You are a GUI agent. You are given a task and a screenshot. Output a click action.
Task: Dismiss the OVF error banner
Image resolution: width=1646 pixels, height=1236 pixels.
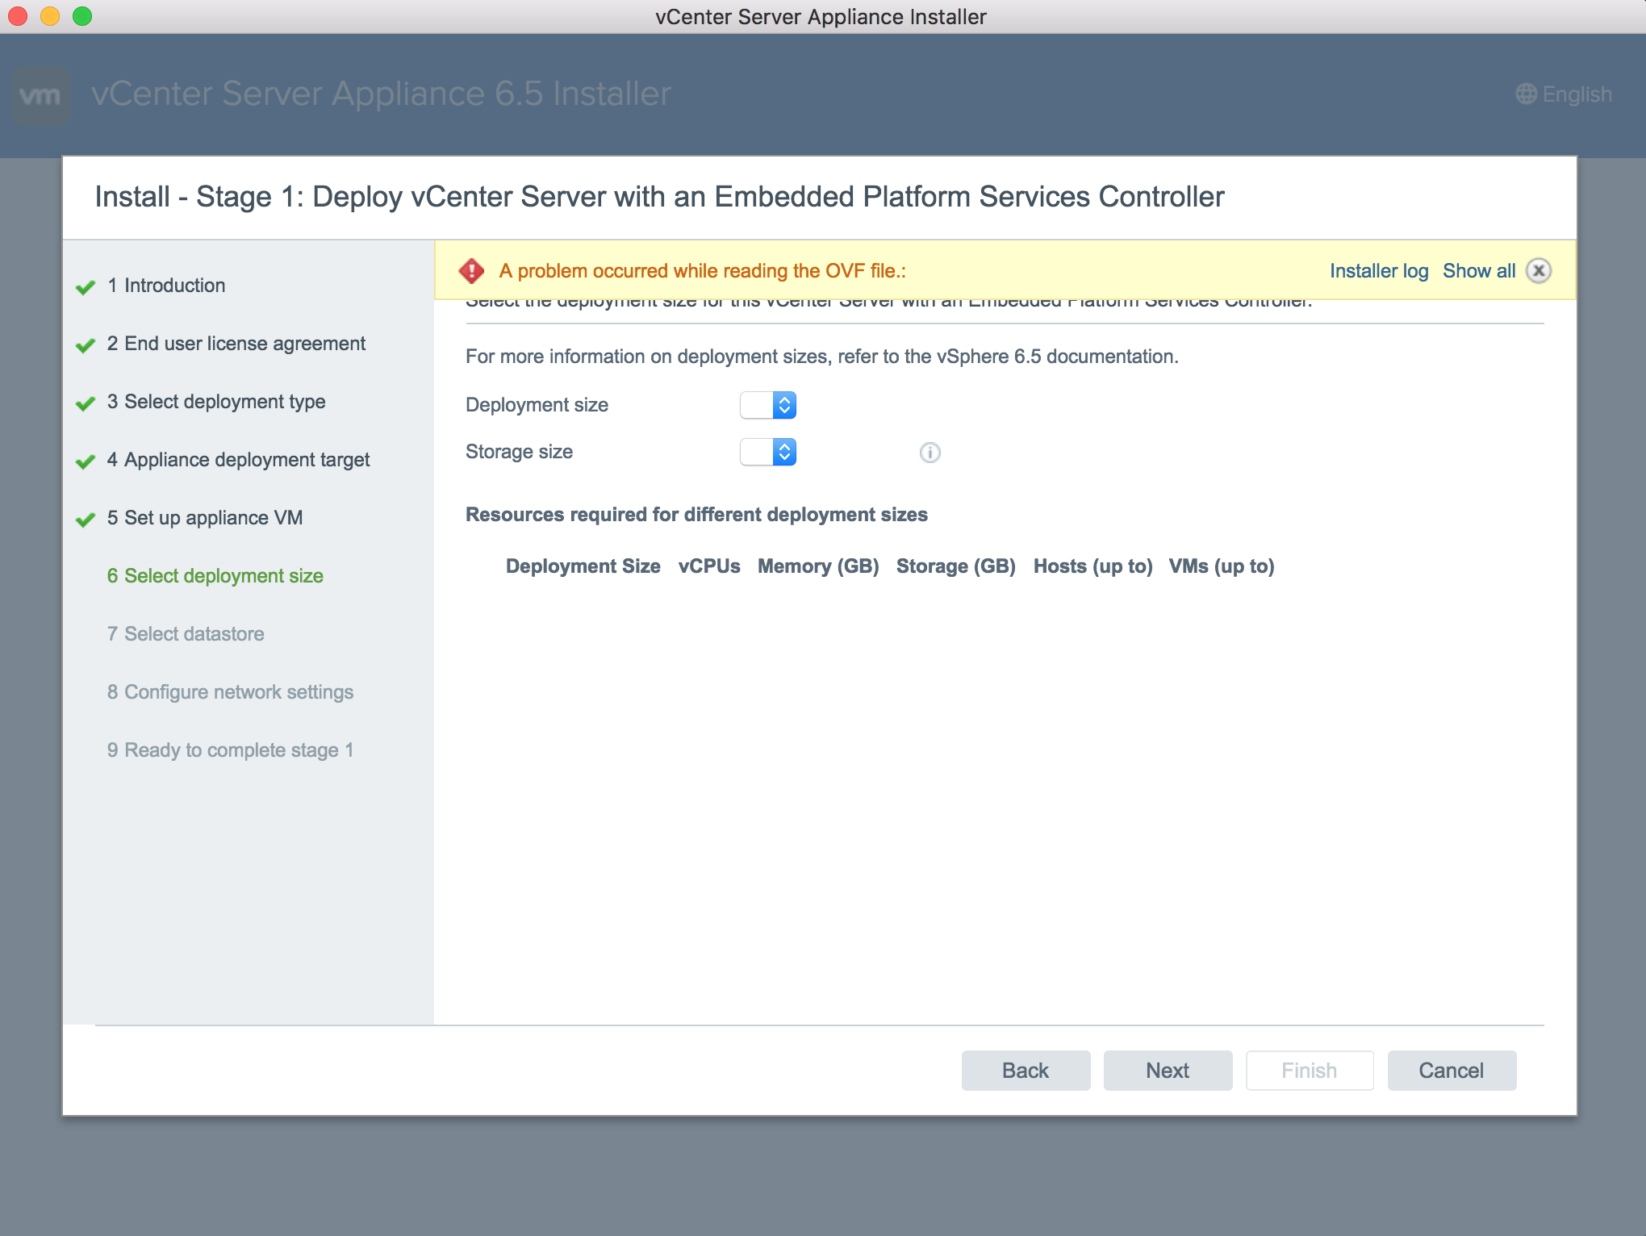1539,271
